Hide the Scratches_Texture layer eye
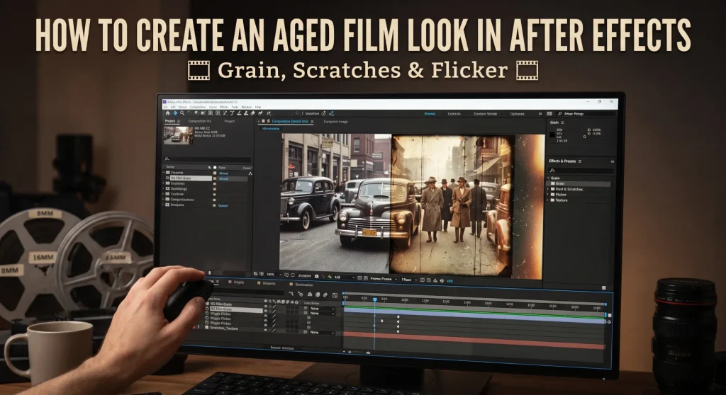Screen dimensions: 726x395 tap(266, 331)
